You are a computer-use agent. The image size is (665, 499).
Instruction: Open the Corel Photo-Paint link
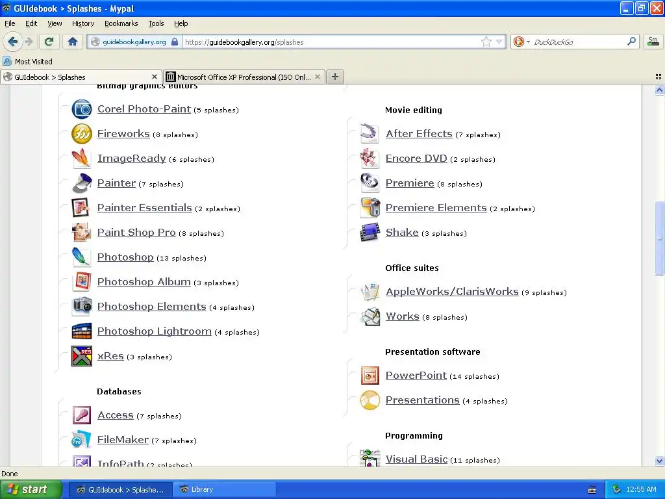(x=144, y=109)
